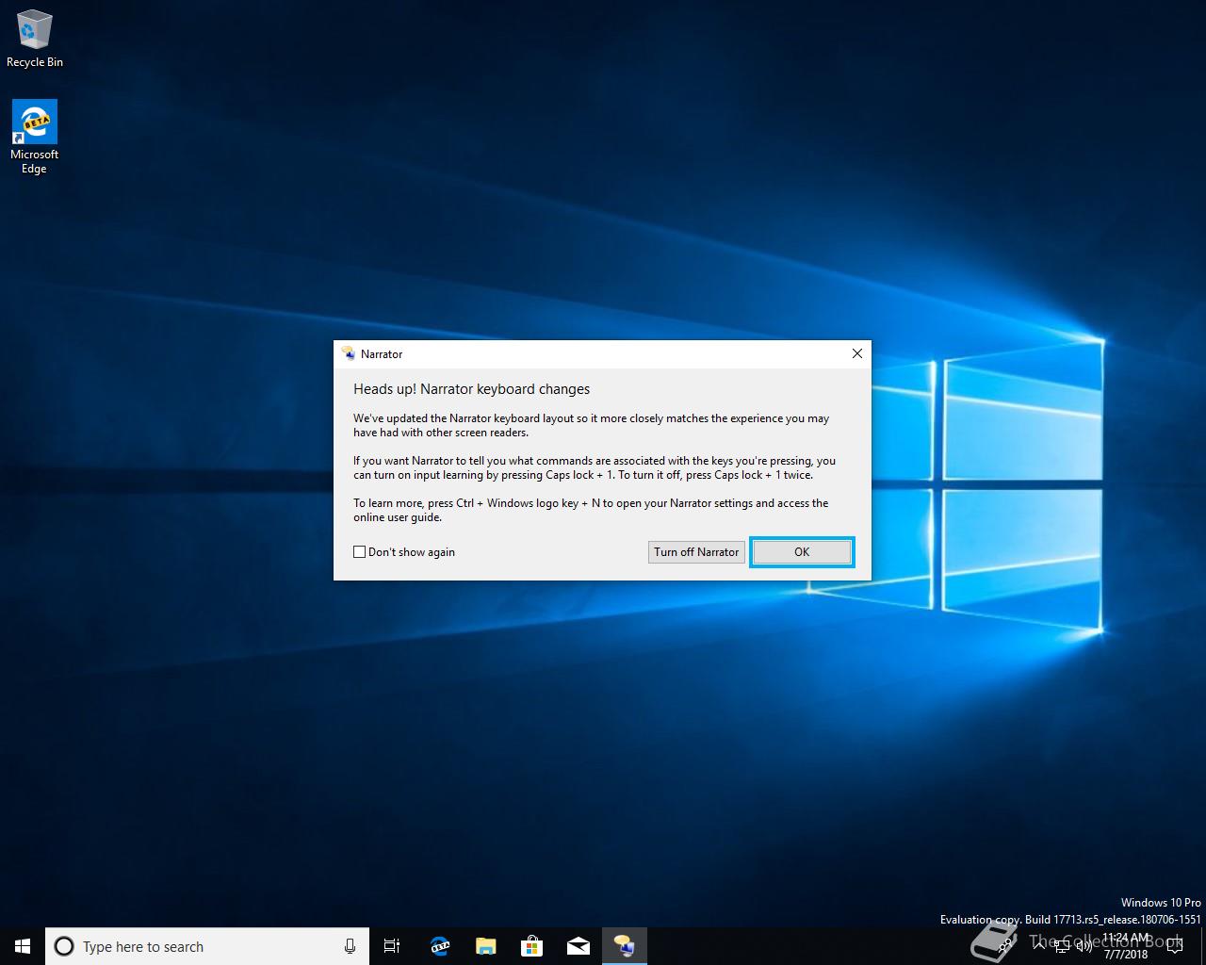The width and height of the screenshot is (1206, 965).
Task: Select the Microsoft Edge Beta desktop shortcut
Action: pos(34,138)
